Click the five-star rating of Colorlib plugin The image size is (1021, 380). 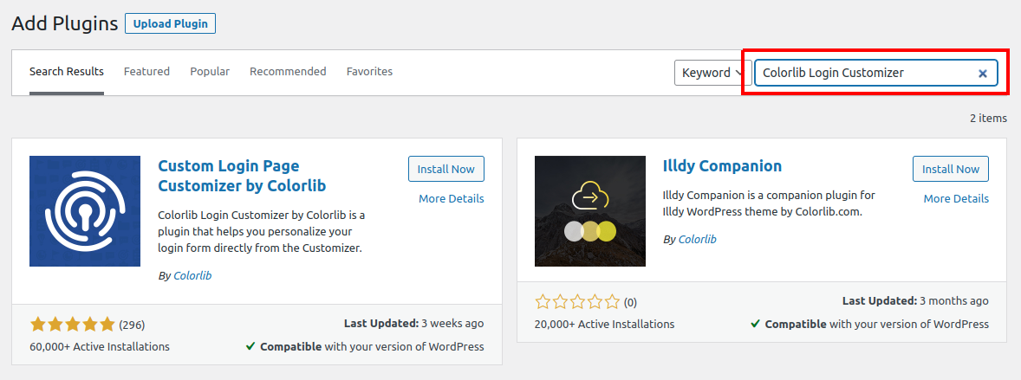[72, 324]
